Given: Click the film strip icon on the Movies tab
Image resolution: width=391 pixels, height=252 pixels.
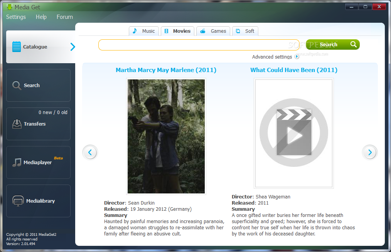Looking at the screenshot, I should tap(166, 31).
